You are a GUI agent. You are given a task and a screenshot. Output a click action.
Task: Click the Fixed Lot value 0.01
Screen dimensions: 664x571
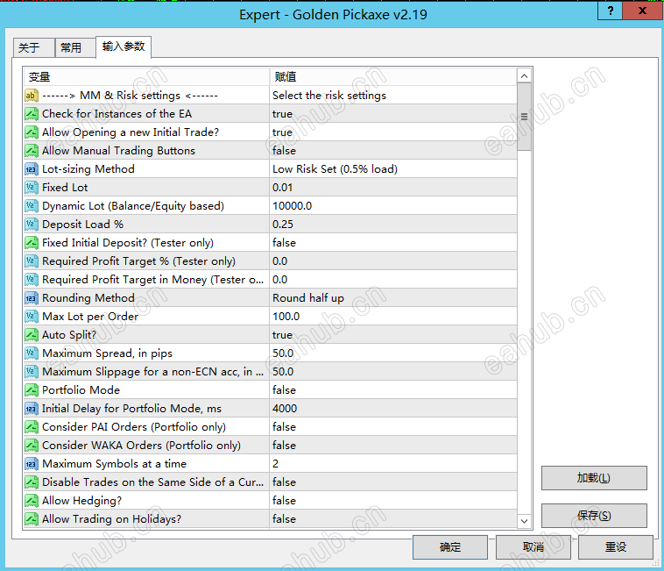click(x=393, y=188)
